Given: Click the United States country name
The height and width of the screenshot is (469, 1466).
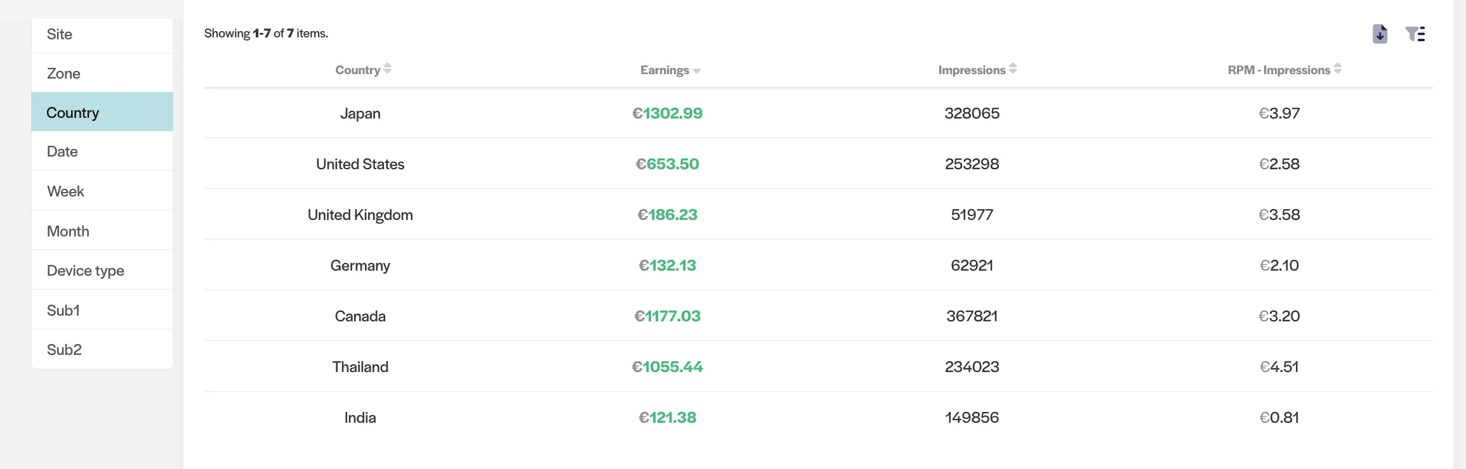Looking at the screenshot, I should 360,164.
